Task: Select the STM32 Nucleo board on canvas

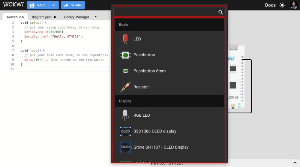Action: tap(236, 77)
